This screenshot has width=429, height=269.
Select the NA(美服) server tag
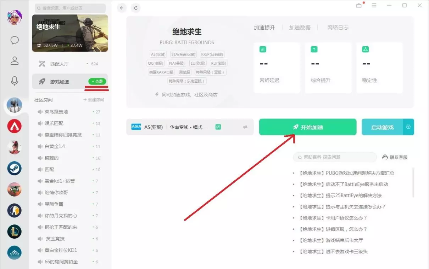coord(177,63)
